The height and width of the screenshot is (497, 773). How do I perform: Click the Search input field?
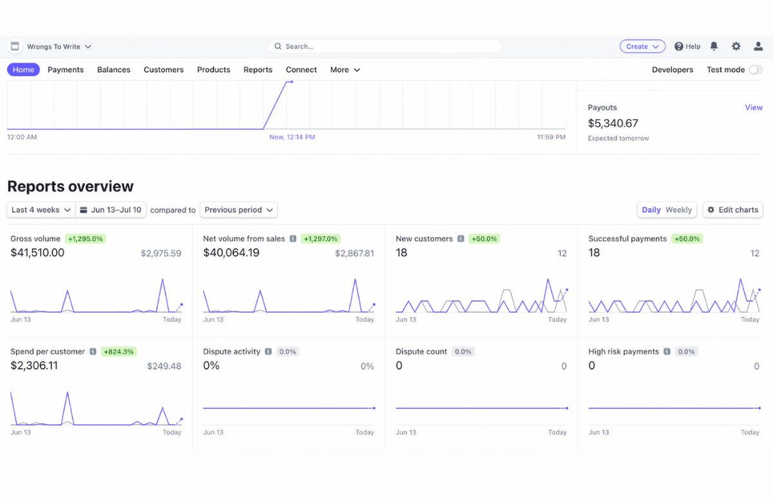point(385,46)
